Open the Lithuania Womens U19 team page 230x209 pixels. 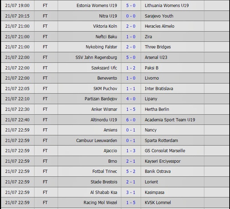(166, 6)
